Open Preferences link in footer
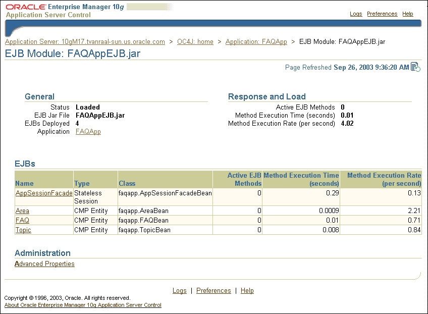428x314 pixels. pyautogui.click(x=213, y=290)
